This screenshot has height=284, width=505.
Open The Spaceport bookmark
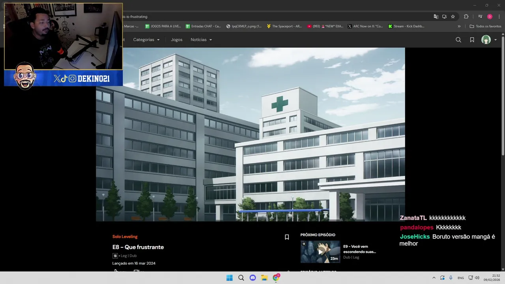coord(284,26)
